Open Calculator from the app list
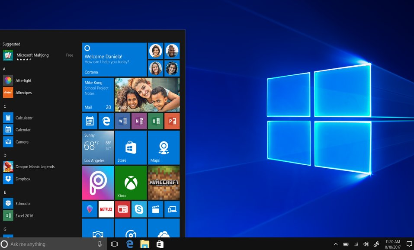Viewport: 414px width, 250px height. (x=24, y=118)
